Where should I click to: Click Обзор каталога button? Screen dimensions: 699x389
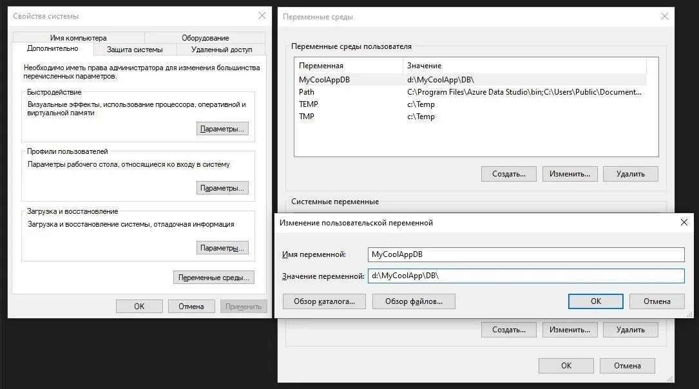pos(324,301)
